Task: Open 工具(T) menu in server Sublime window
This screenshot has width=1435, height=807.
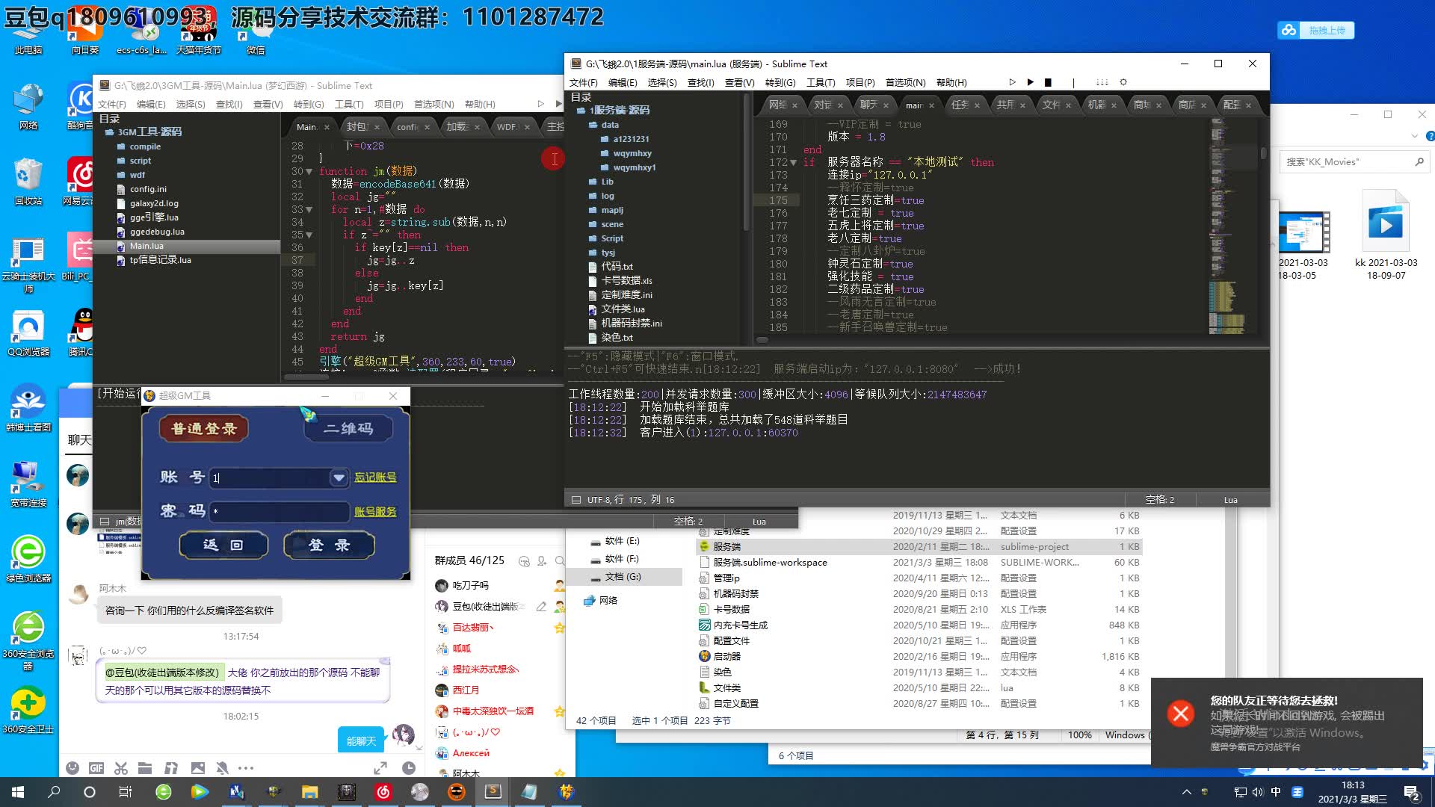Action: coord(820,82)
